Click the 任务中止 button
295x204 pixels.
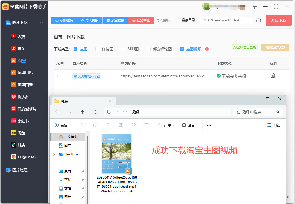click(141, 20)
